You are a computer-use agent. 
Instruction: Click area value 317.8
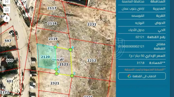click(x=141, y=63)
